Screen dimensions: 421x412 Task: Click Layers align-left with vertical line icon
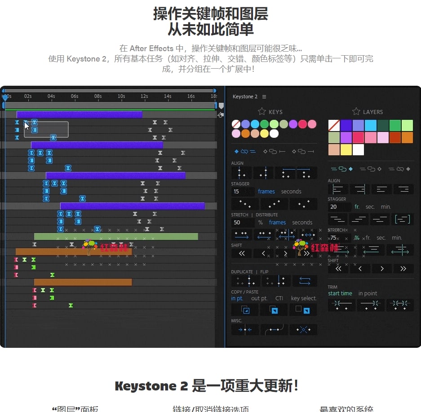[338, 189]
